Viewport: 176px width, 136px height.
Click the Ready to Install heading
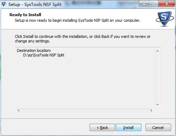[25, 15]
